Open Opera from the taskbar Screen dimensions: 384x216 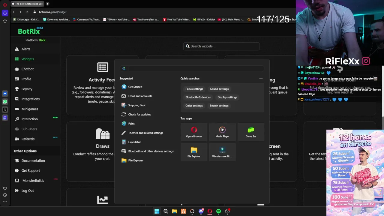pyautogui.click(x=210, y=211)
